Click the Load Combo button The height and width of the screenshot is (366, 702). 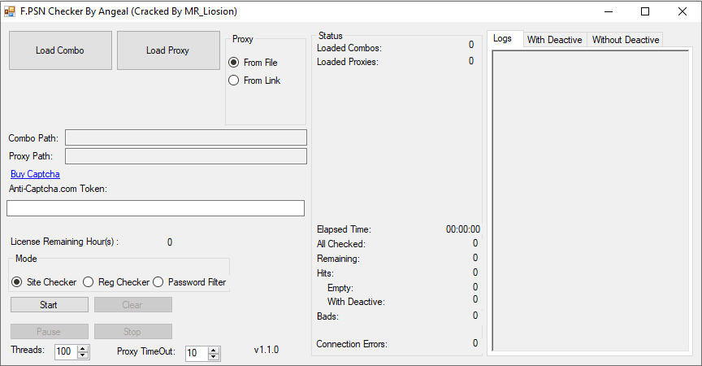tap(60, 50)
